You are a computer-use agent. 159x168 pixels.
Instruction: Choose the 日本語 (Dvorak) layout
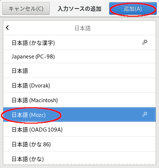(79, 85)
